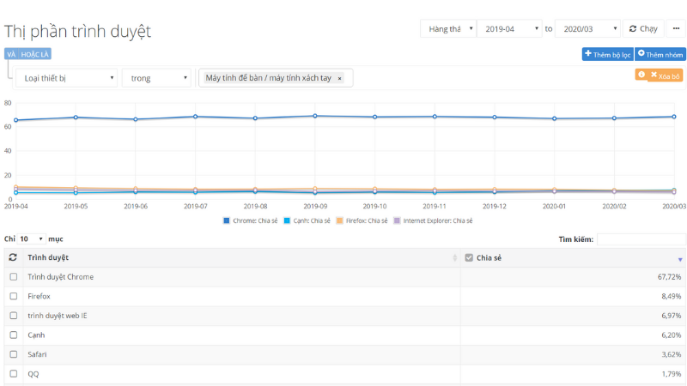
Task: Check the QQ row checkbox
Action: 14,374
